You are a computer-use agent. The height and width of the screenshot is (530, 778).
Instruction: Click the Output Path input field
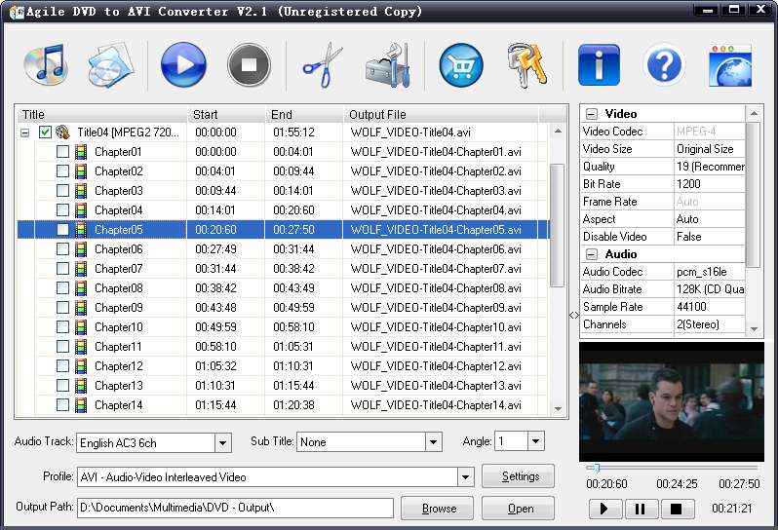pyautogui.click(x=235, y=508)
